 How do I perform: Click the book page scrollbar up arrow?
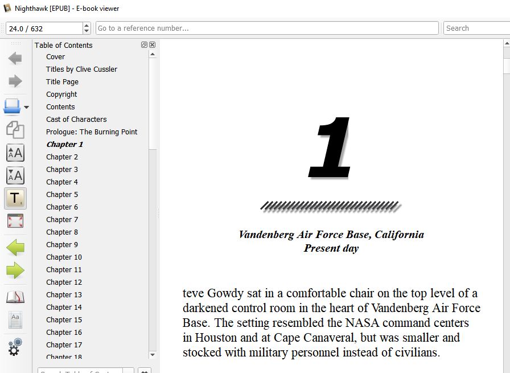pos(507,43)
